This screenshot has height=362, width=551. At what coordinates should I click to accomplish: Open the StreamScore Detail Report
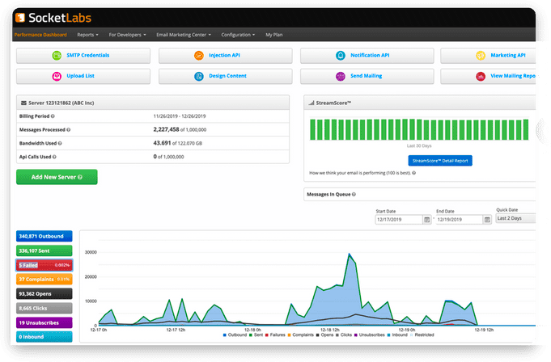coord(440,161)
